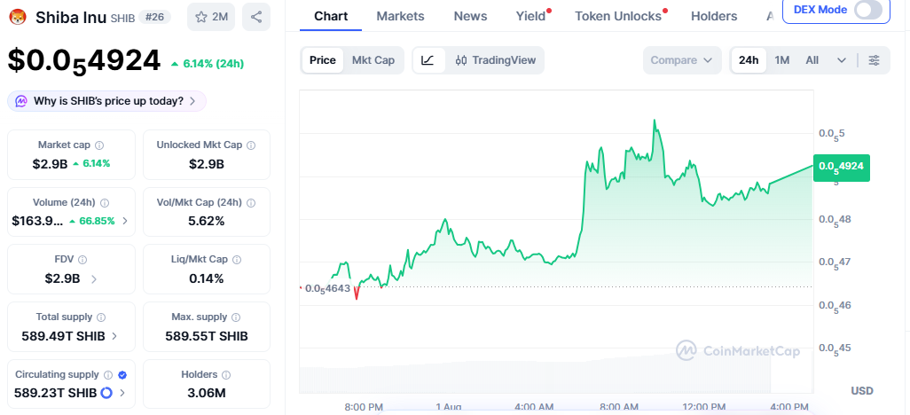Add SHIB to watchlist via star button
Screen dimensions: 910x415
point(211,17)
